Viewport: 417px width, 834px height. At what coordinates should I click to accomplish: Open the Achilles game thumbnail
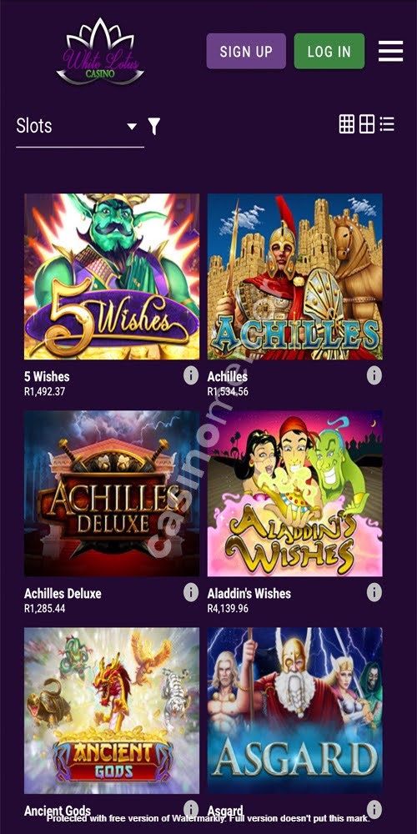[294, 277]
